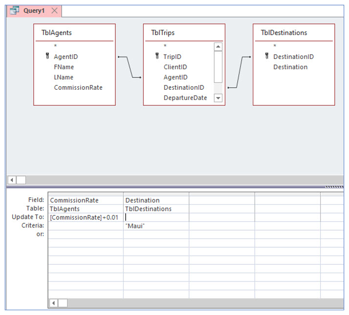Click the design grid horizontal scrollbar thumb

click(63, 303)
